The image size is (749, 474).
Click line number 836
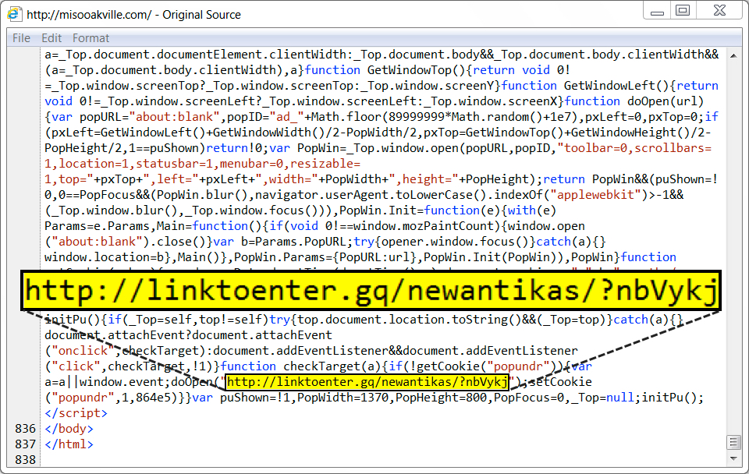point(25,429)
